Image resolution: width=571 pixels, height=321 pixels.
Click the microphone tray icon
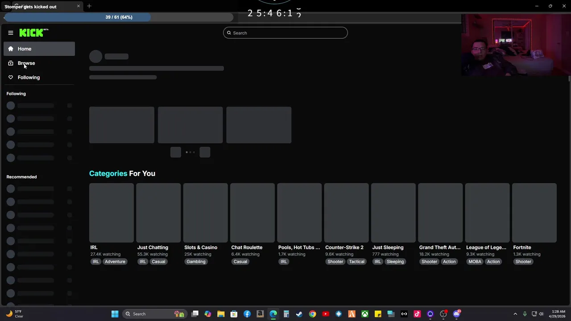[x=525, y=314]
